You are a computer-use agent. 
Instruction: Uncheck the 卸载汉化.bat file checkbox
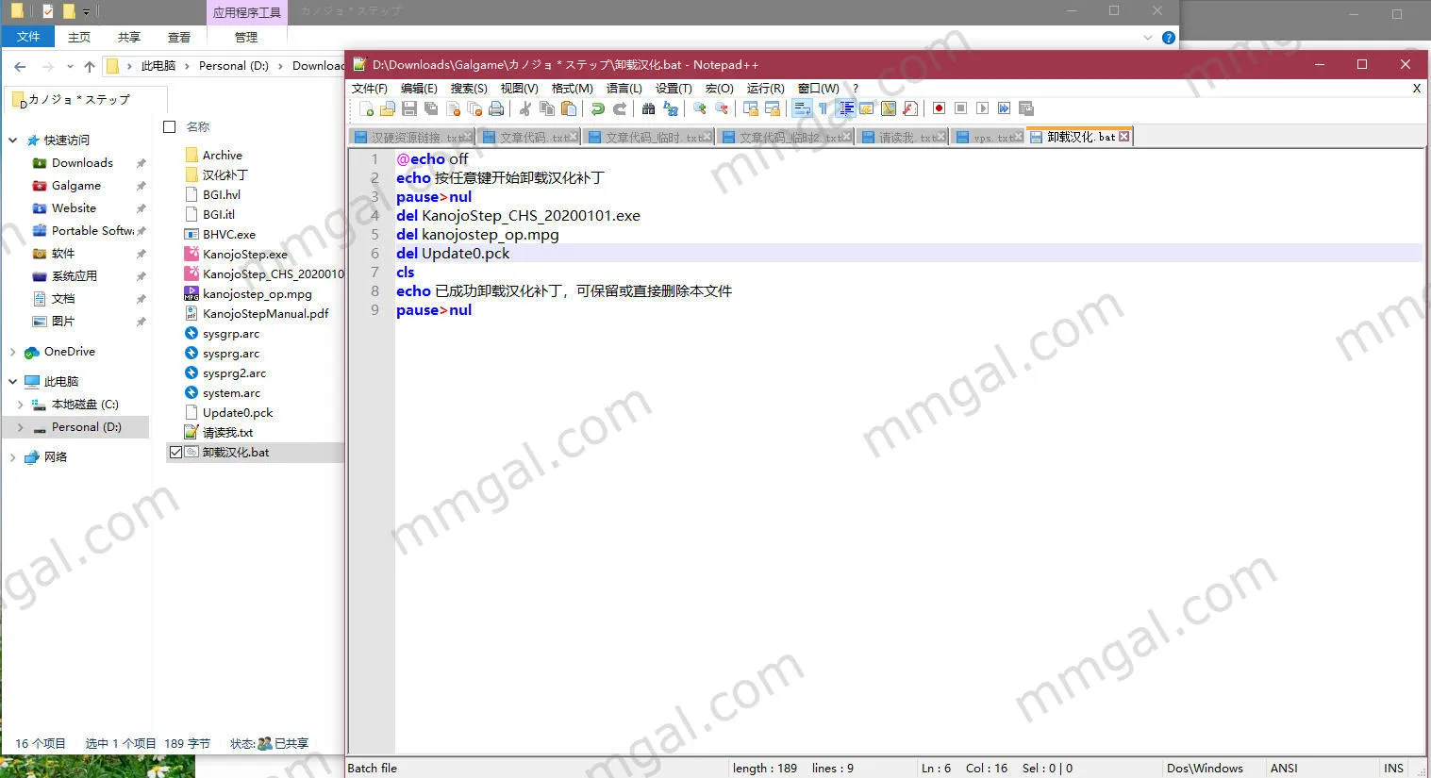175,453
